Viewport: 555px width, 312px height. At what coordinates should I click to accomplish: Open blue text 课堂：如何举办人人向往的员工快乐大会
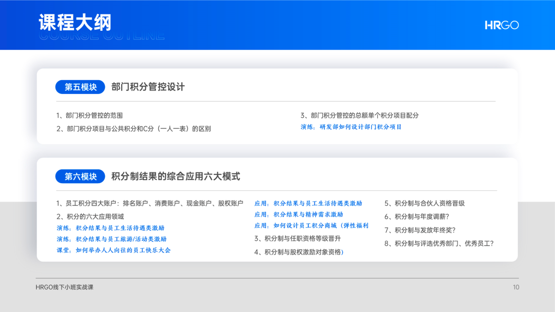tap(114, 250)
